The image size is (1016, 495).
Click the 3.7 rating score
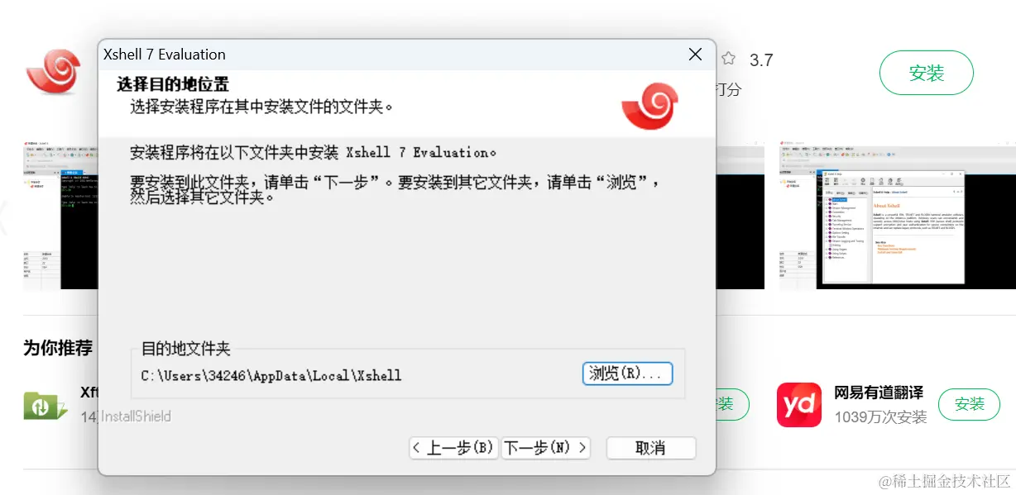coord(761,59)
